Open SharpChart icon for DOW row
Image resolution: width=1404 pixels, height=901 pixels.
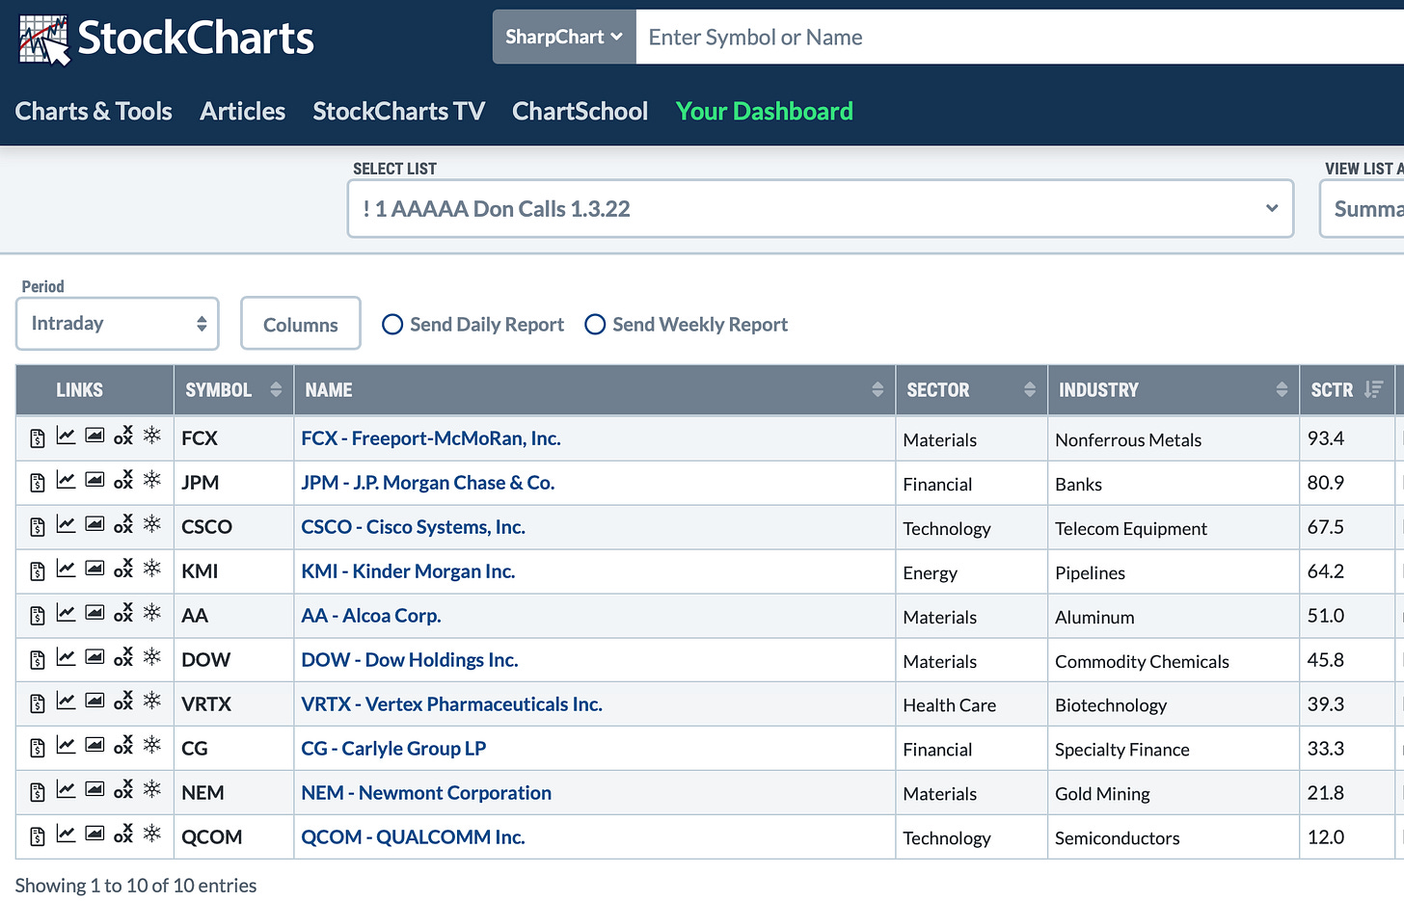pyautogui.click(x=66, y=658)
